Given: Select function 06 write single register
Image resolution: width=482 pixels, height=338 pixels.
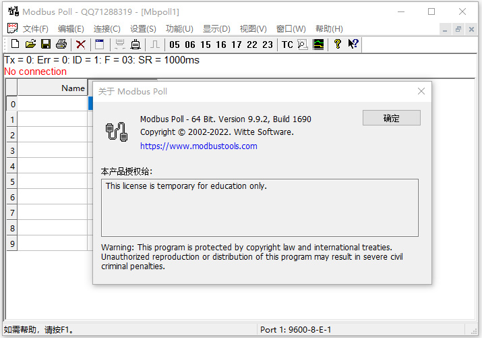Looking at the screenshot, I should 190,45.
